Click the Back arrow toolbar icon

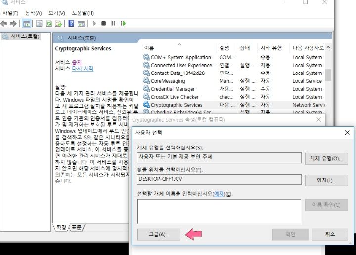pyautogui.click(x=4, y=23)
